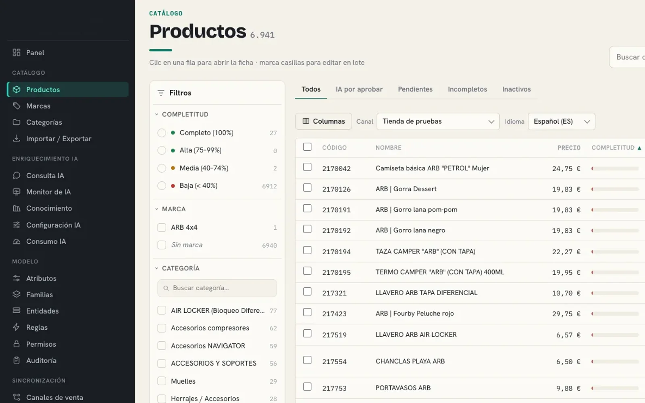645x403 pixels.
Task: Select the Media (40-74%) radio filter
Action: pyautogui.click(x=162, y=168)
